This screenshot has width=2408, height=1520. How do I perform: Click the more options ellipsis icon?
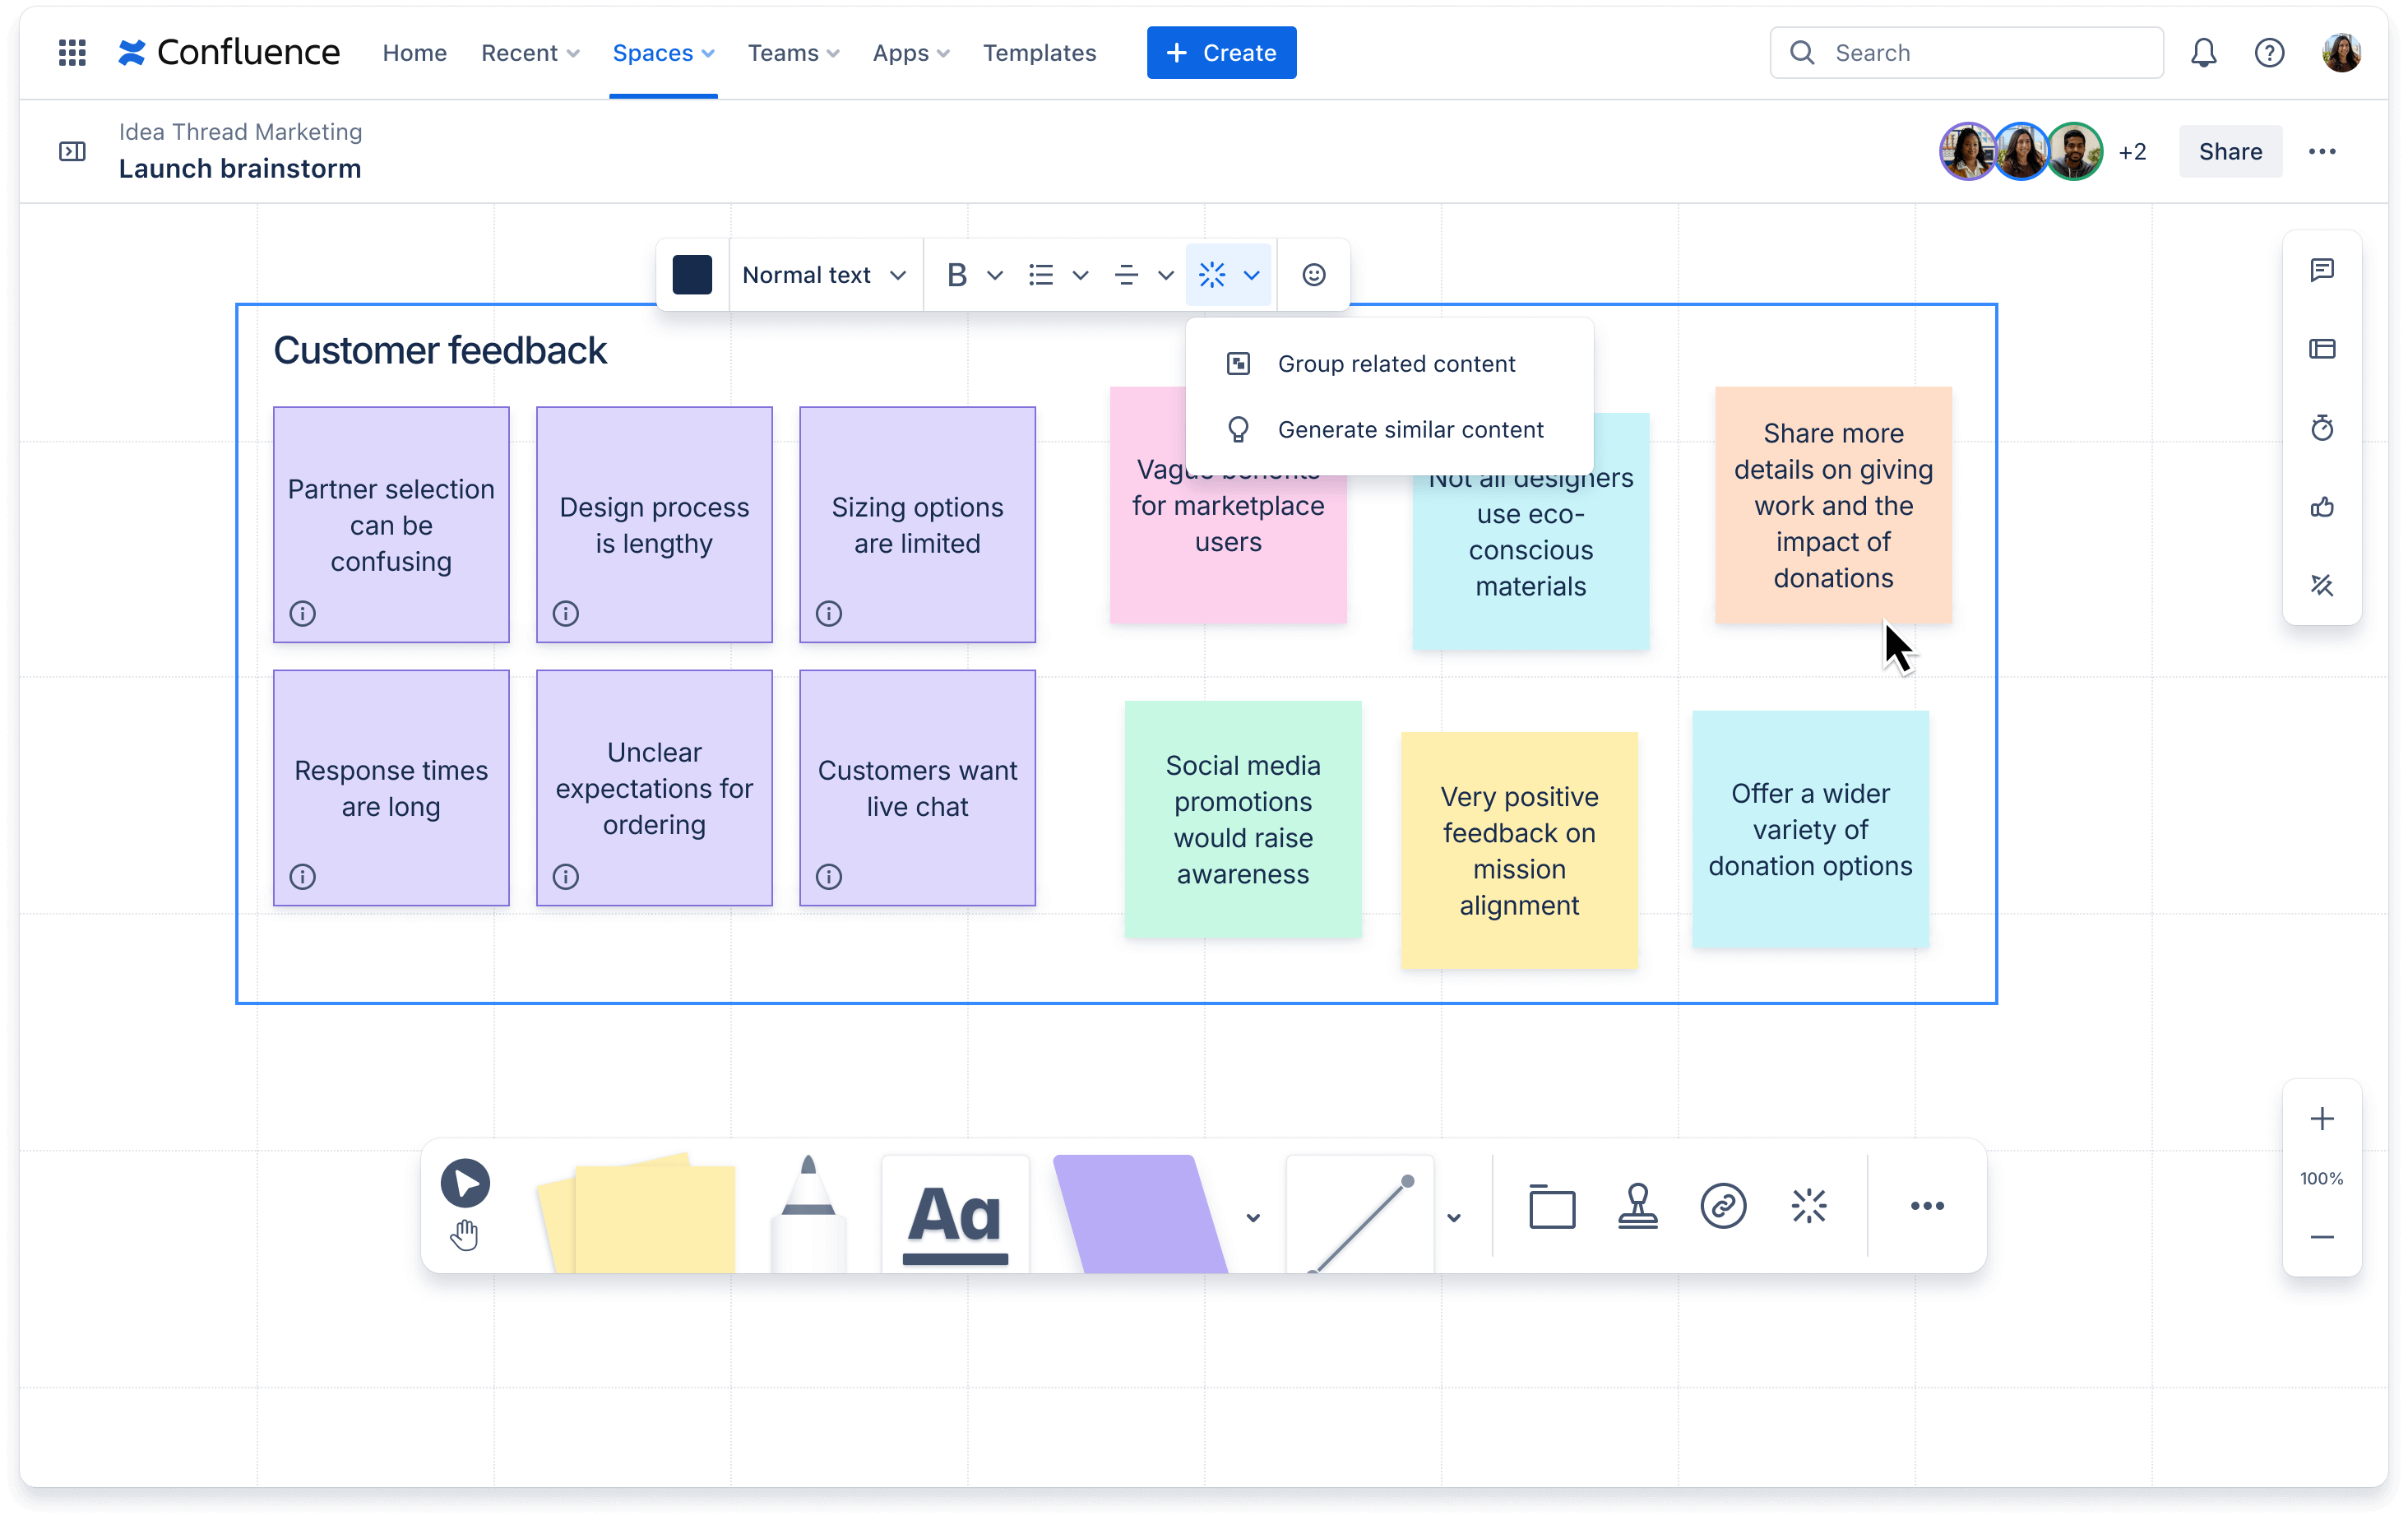tap(2321, 151)
